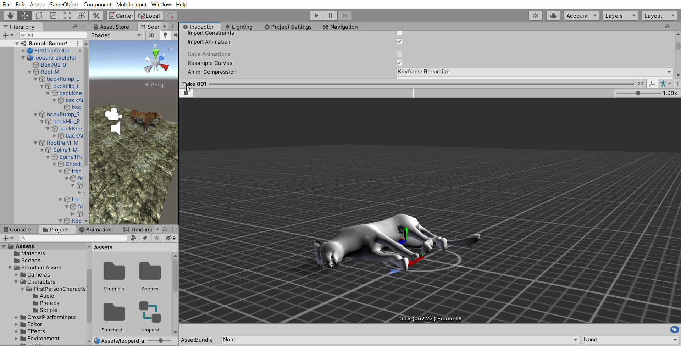The height and width of the screenshot is (346, 681).
Task: Select the Scale tool
Action: (x=53, y=16)
